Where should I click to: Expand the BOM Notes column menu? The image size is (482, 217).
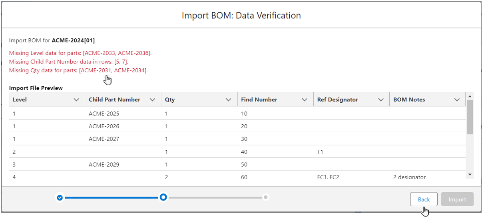457,100
